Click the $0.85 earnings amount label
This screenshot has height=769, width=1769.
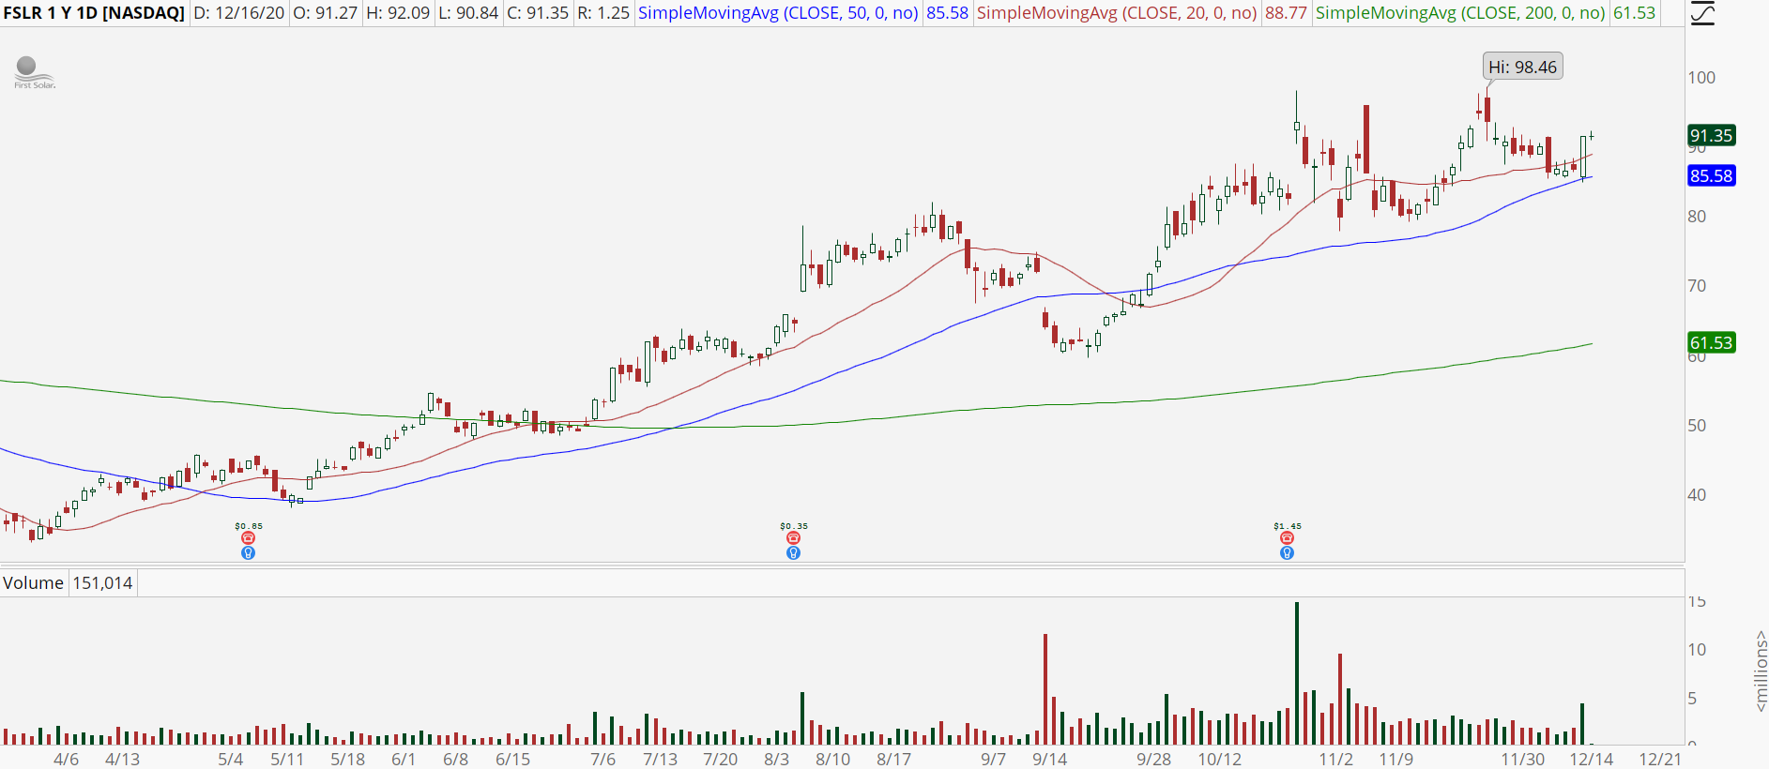click(x=249, y=526)
